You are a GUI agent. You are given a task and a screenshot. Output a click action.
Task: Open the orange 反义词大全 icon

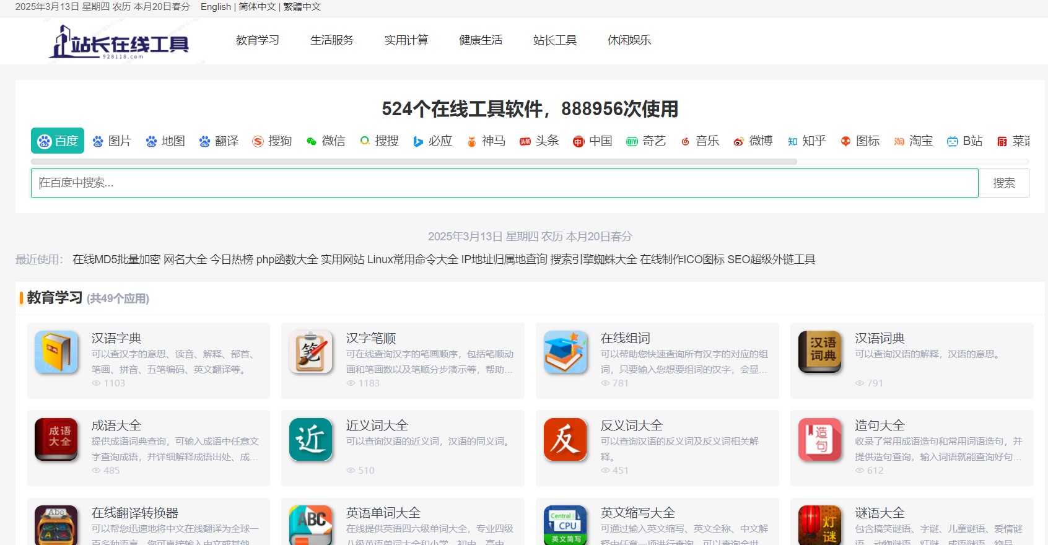tap(565, 439)
